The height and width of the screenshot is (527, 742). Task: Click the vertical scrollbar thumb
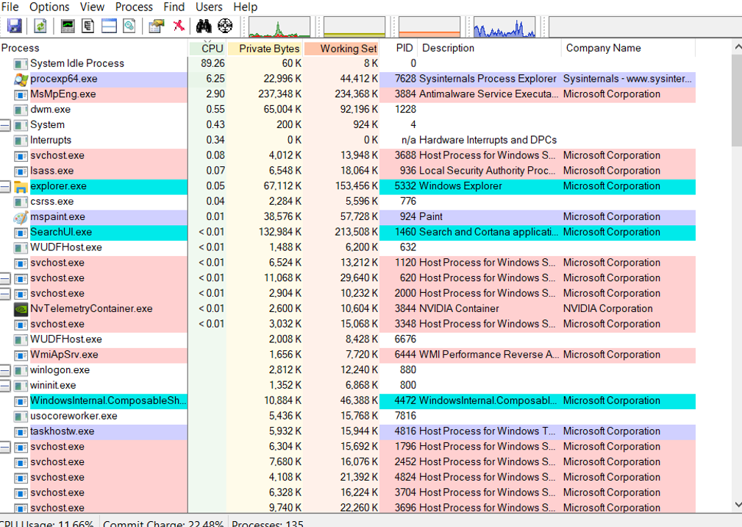coord(737,101)
